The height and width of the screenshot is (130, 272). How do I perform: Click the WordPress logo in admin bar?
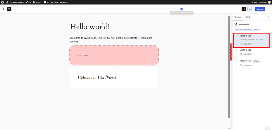pos(2,2)
